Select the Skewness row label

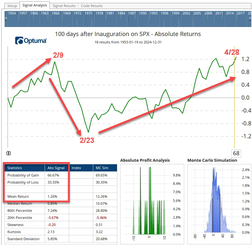(15, 225)
